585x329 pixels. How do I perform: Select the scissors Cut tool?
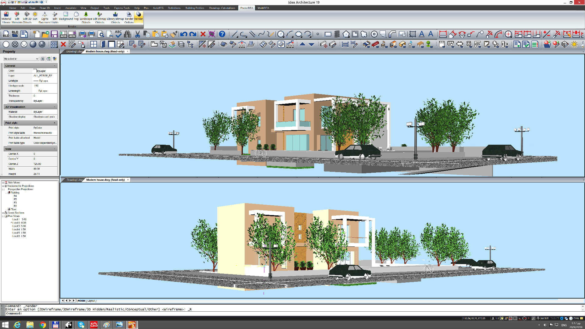click(x=137, y=34)
